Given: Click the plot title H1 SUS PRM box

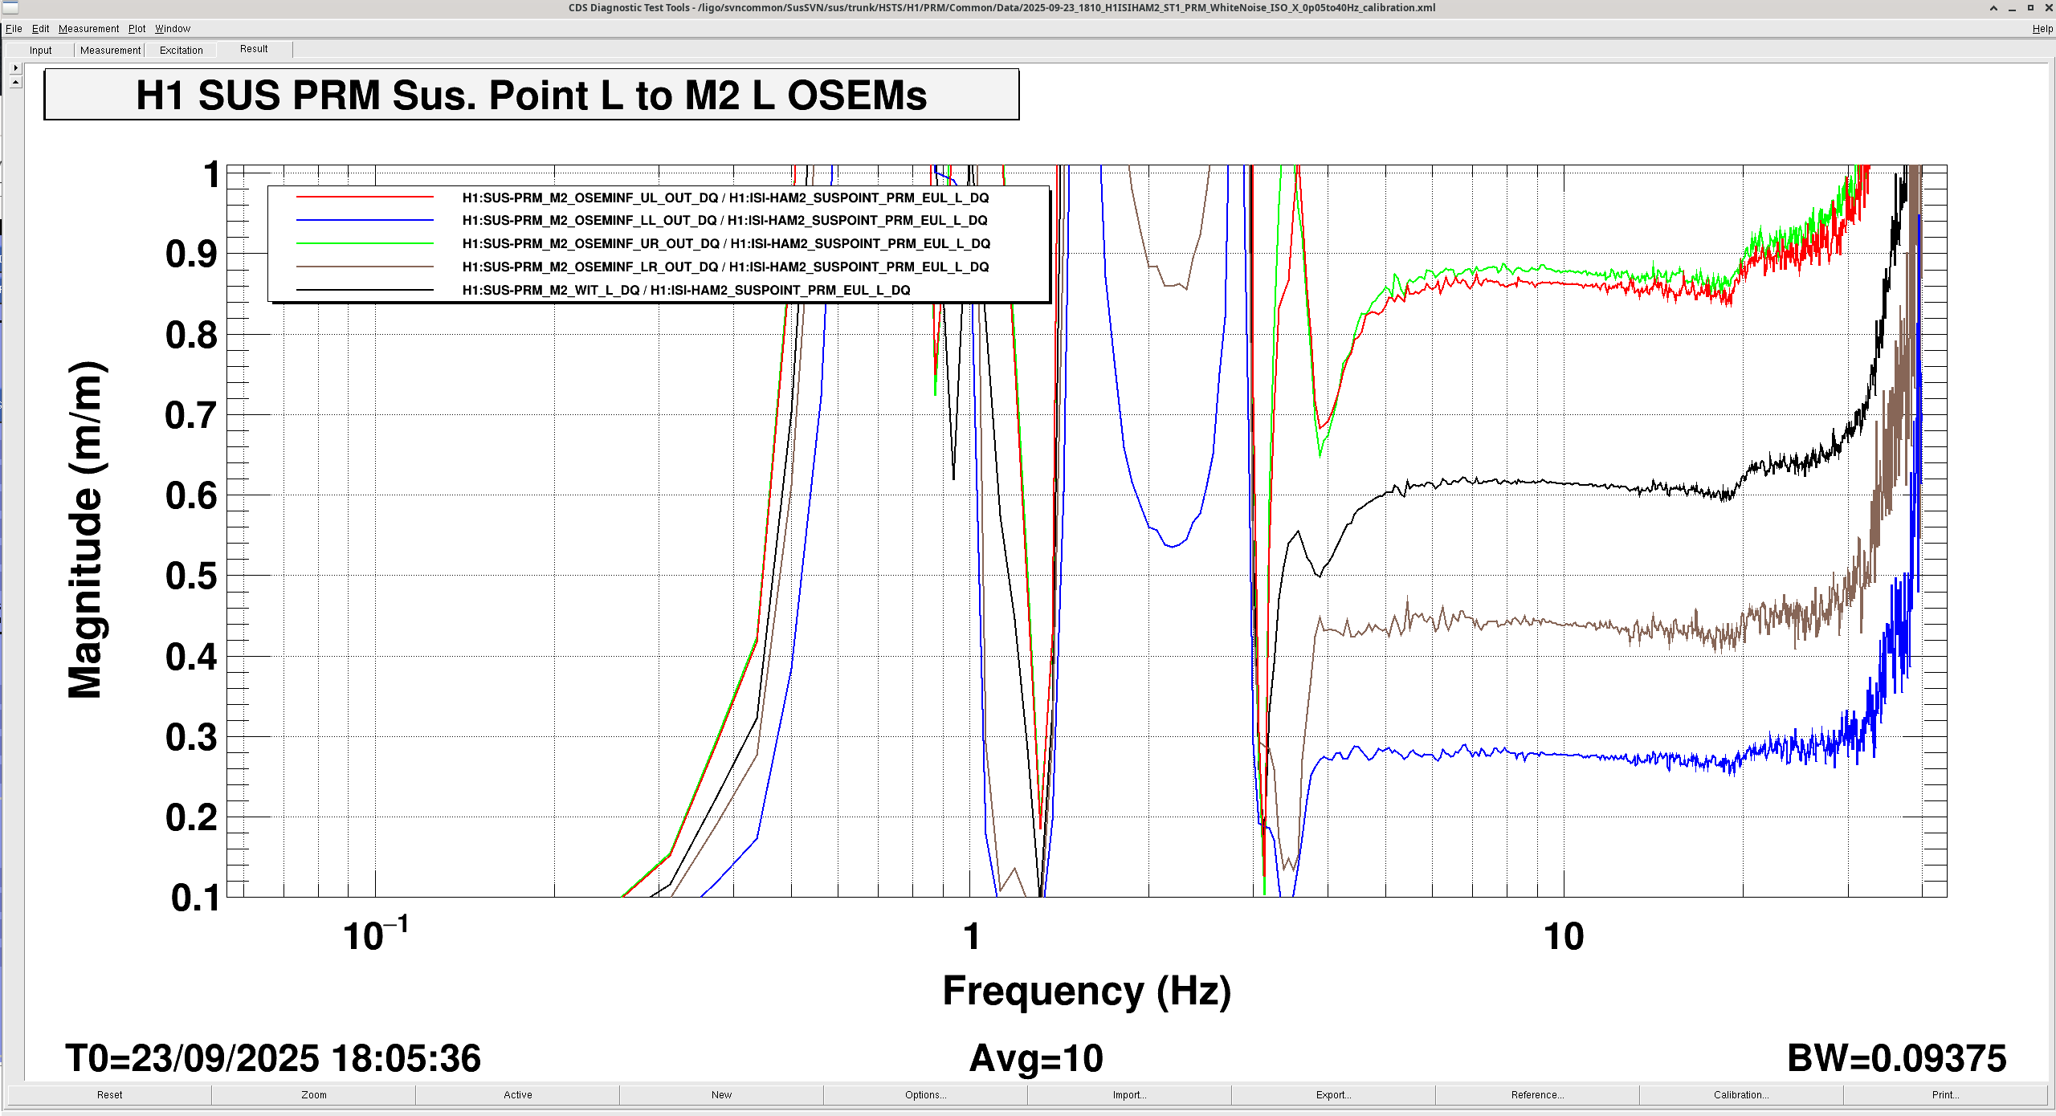Looking at the screenshot, I should coord(532,95).
